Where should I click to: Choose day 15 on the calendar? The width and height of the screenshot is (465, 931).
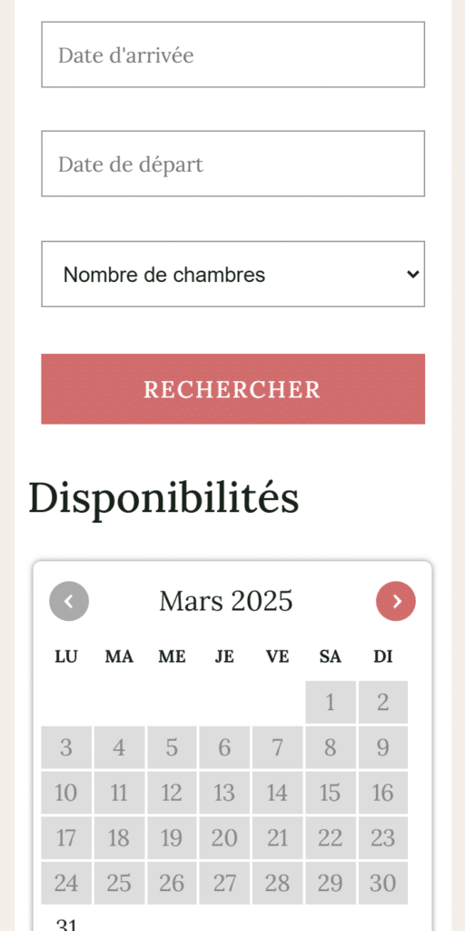331,793
